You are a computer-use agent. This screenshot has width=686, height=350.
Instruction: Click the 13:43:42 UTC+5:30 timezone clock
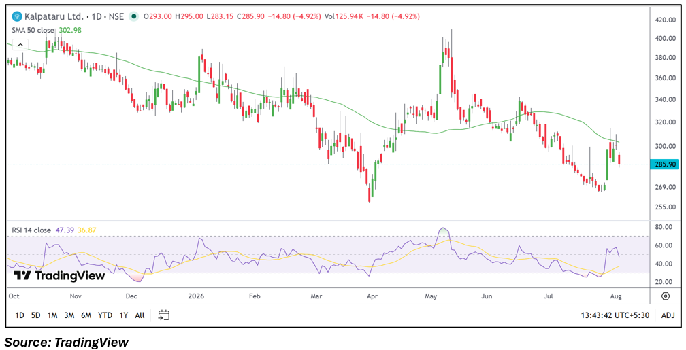tap(615, 315)
